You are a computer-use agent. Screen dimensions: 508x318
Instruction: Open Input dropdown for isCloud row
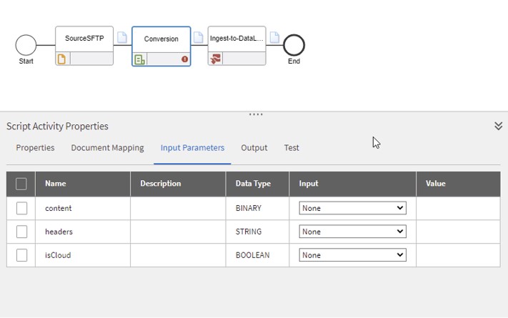coord(353,255)
